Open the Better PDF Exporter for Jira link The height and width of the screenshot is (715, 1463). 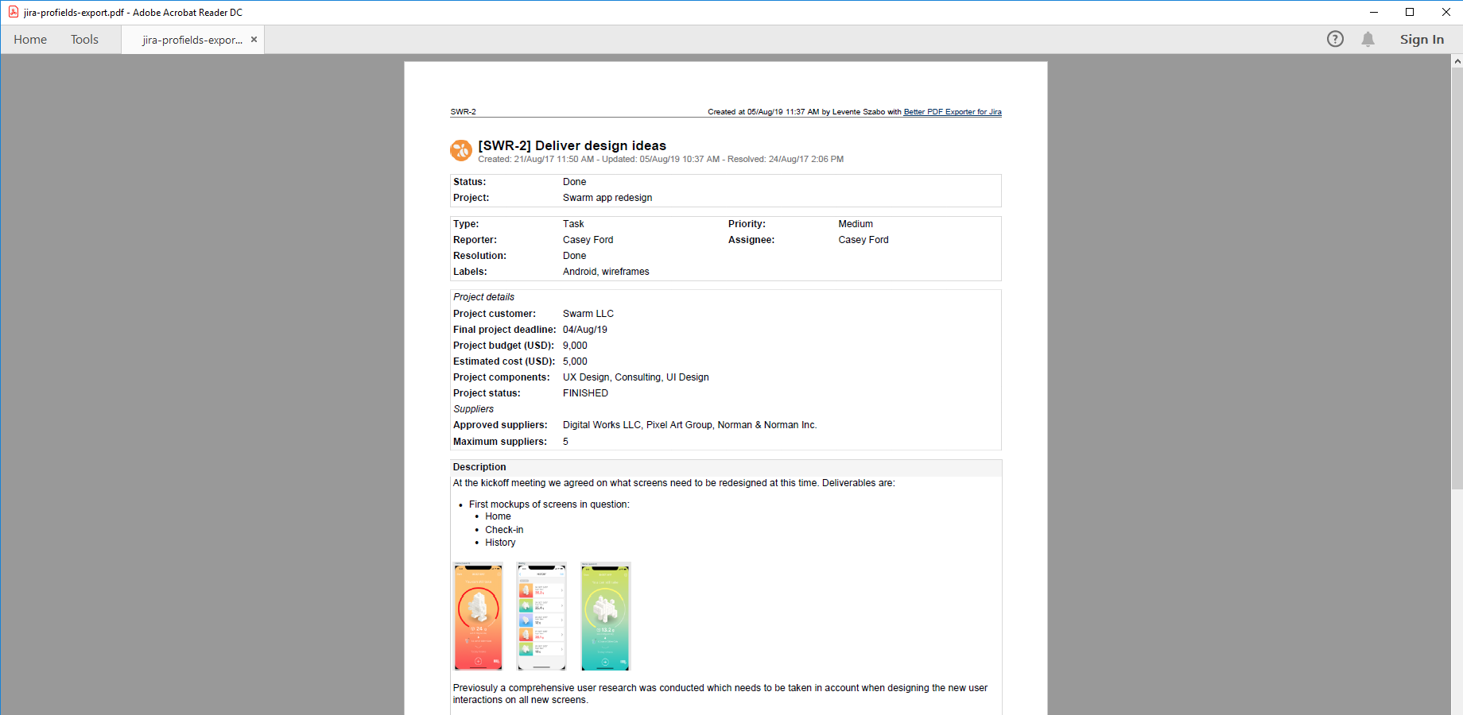click(x=952, y=112)
